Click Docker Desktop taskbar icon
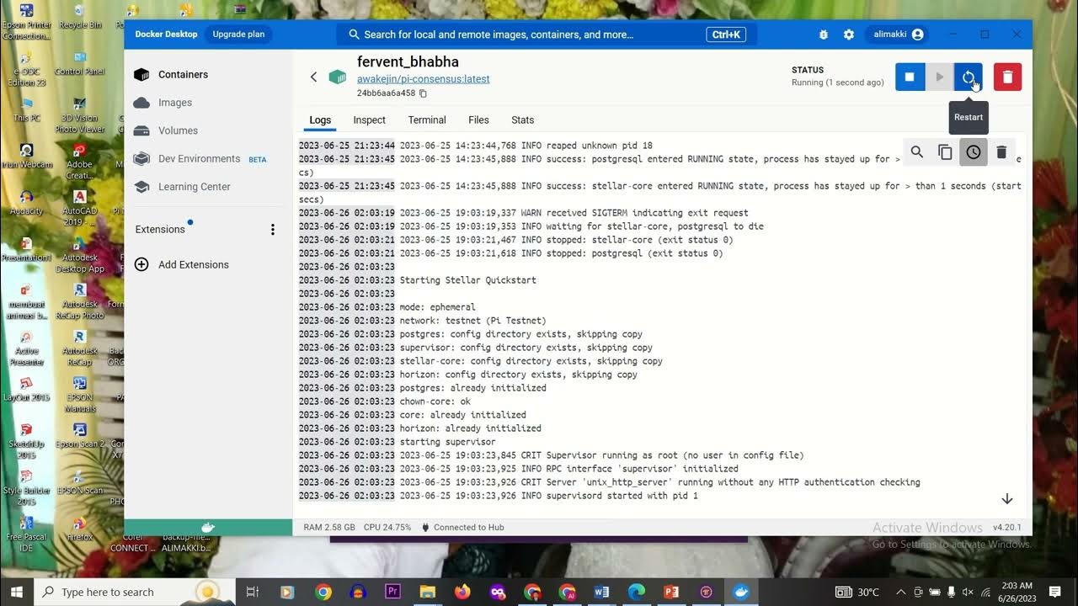Screen dimensions: 1078x606 coord(741,592)
